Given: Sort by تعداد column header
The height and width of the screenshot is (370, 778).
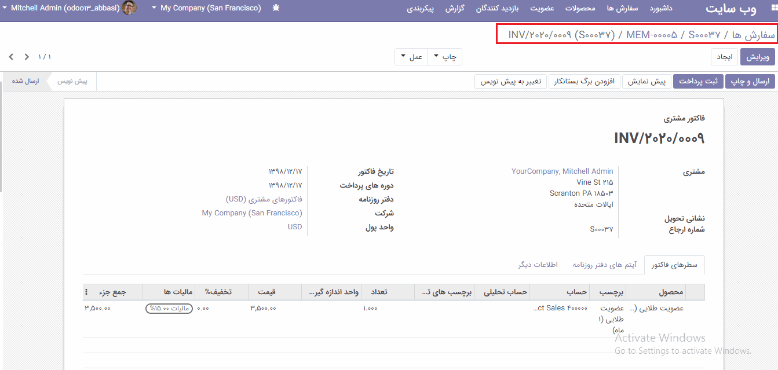Looking at the screenshot, I should (388, 292).
